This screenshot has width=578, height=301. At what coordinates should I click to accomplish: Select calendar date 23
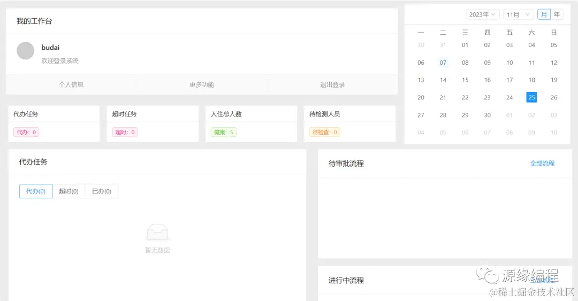pos(488,97)
